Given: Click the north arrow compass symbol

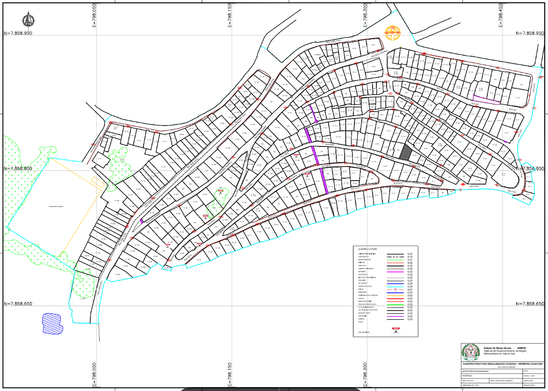Looking at the screenshot, I should click(27, 19).
